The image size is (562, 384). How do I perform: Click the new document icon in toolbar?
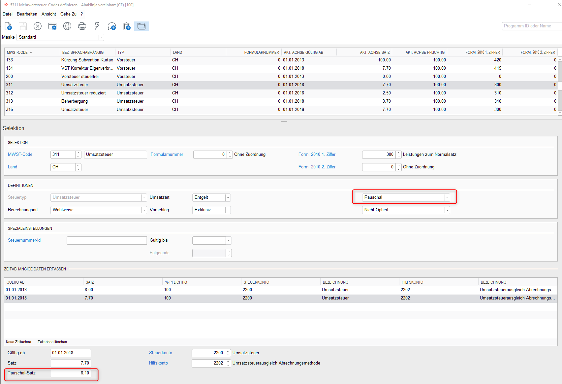[8, 26]
